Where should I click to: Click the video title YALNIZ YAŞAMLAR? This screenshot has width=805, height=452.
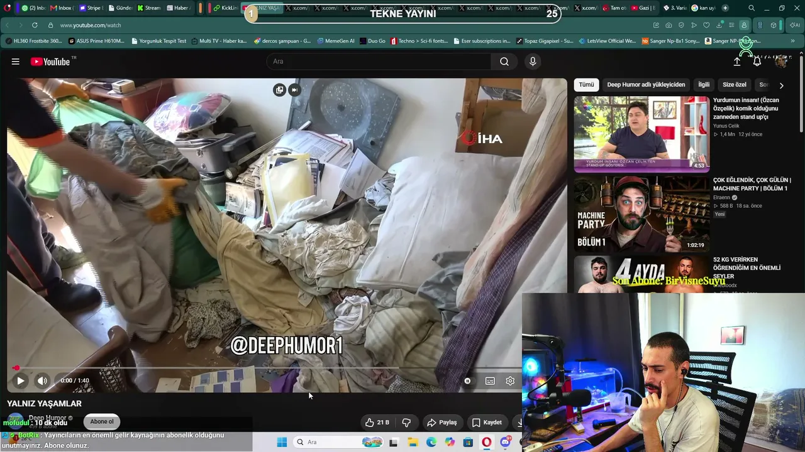[x=44, y=404]
